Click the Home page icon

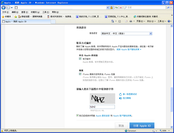[113, 21]
